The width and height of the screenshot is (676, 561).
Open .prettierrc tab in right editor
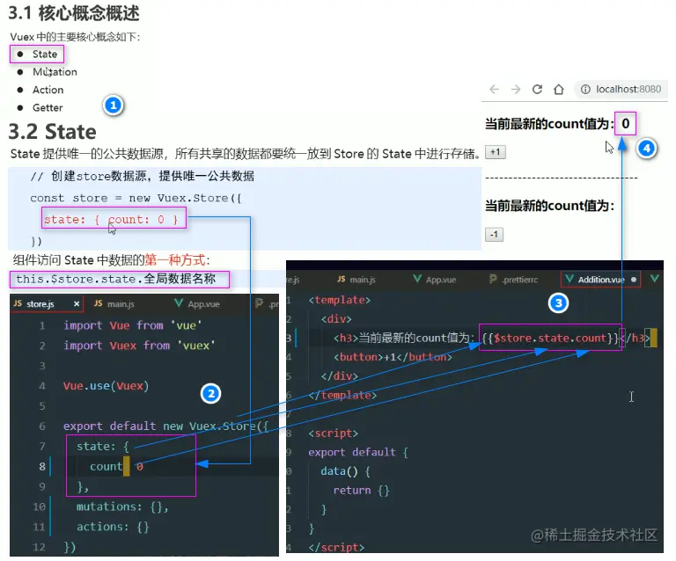tap(514, 280)
